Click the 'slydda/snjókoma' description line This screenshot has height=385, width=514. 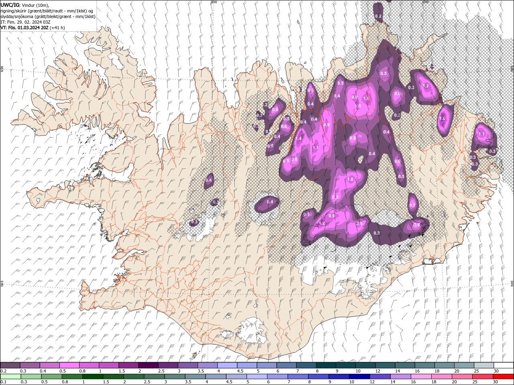tap(48, 16)
